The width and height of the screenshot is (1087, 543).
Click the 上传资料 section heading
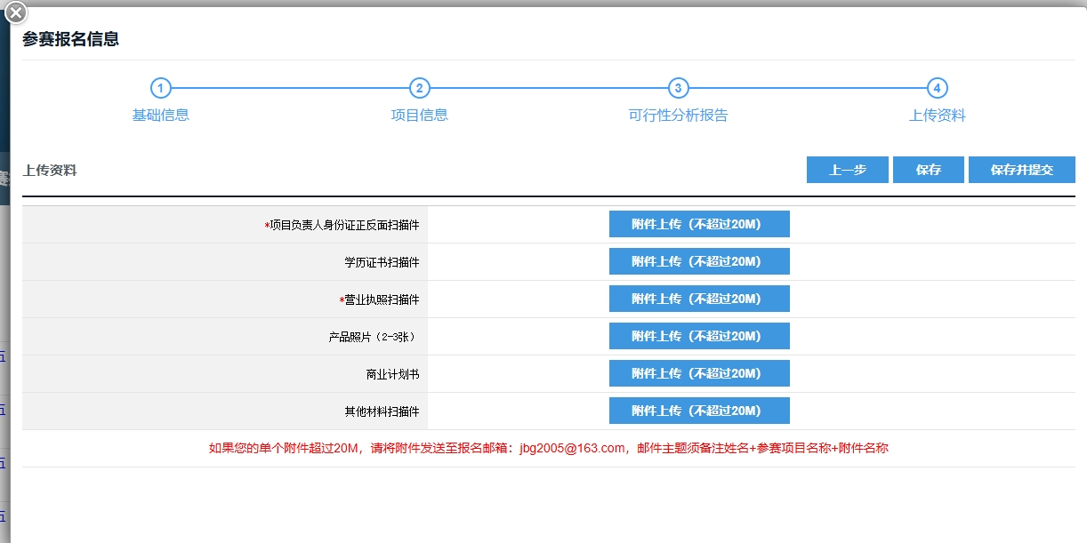pos(50,170)
